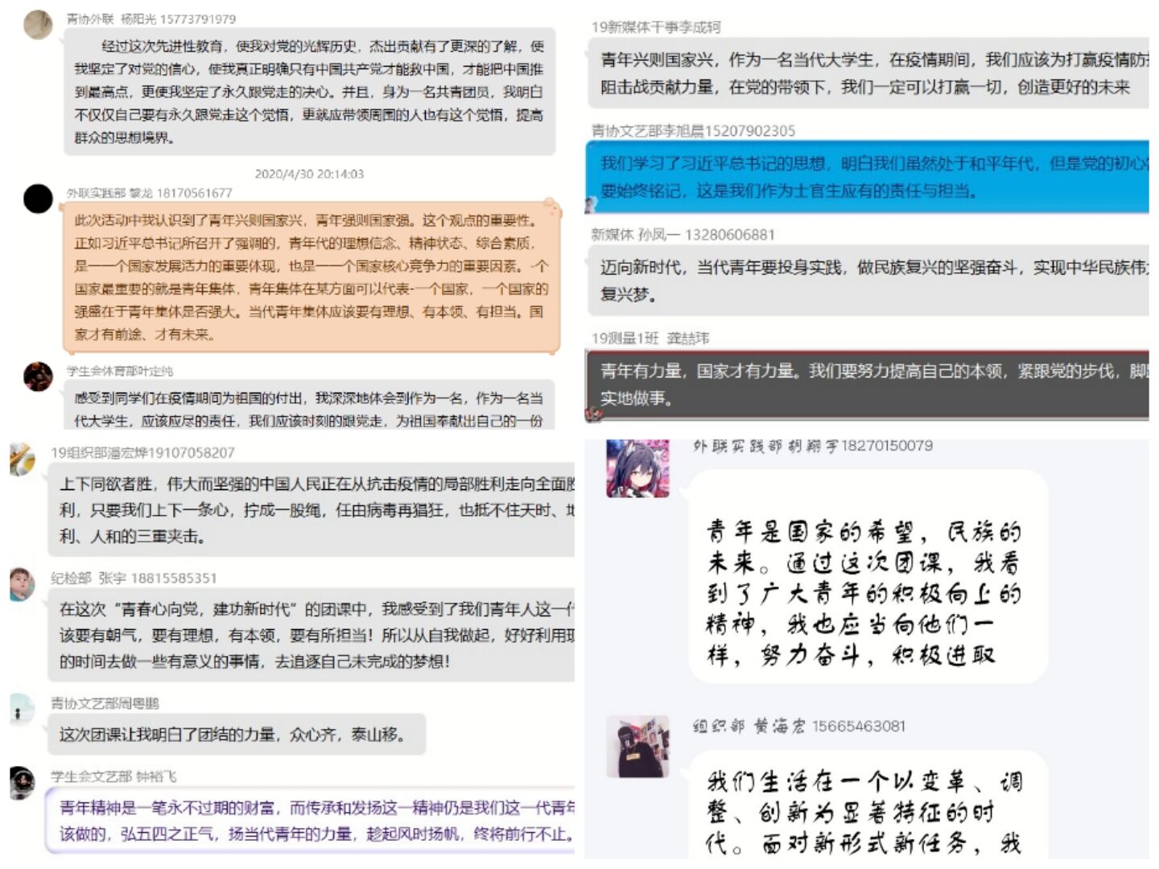Select purple-text message starting 青年精神是一笔永不过期的财富
This screenshot has width=1159, height=869.
tap(311, 821)
